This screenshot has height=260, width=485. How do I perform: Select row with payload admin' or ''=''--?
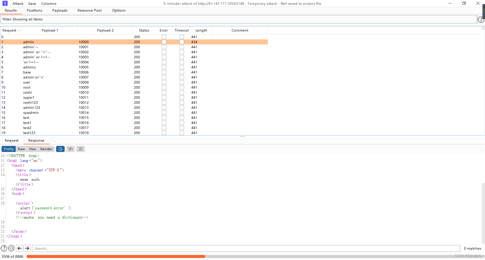134,52
